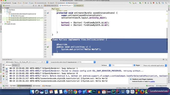Screen dimensions: 170x95
Task: Open Firefox from the Dock
Action: [x=142, y=92]
